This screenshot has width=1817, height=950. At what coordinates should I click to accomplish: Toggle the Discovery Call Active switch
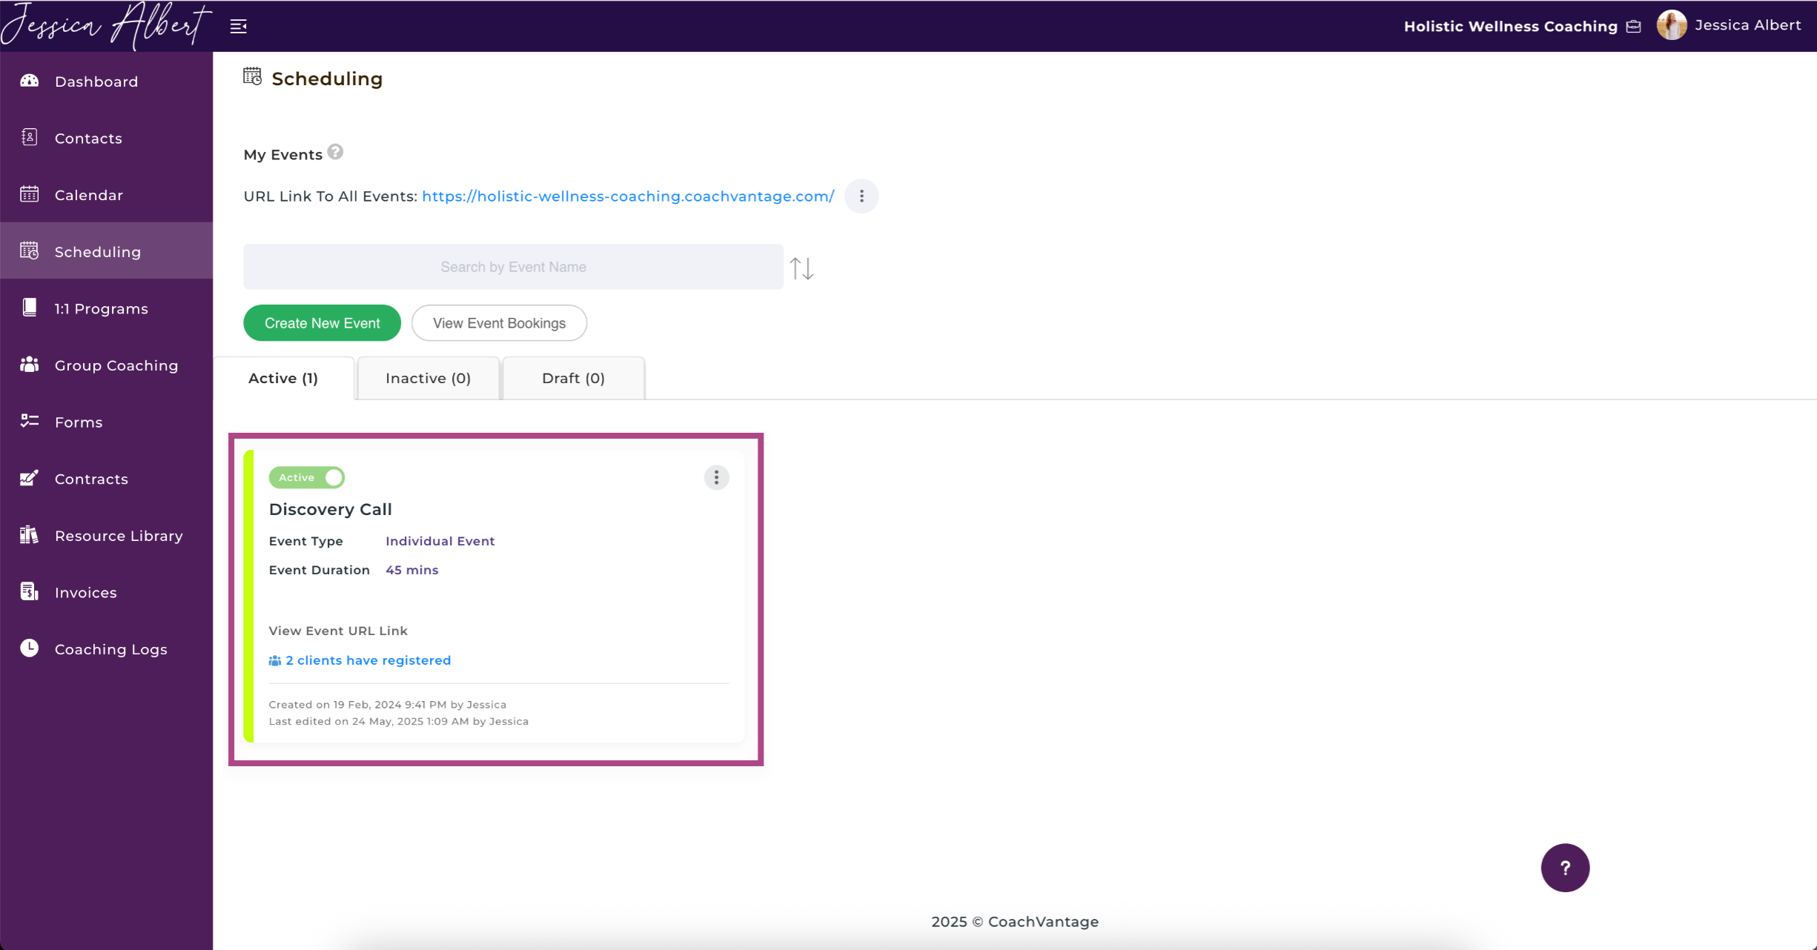[x=307, y=477]
